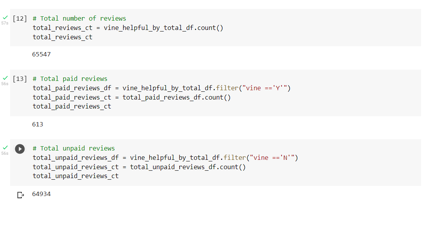
Task: Click the checkmark beside the unpaid reviews cell
Action: (5, 147)
